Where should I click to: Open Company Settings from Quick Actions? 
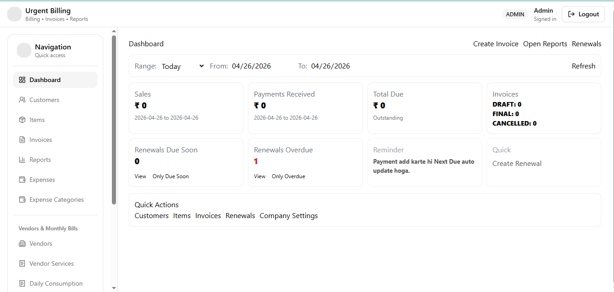289,215
